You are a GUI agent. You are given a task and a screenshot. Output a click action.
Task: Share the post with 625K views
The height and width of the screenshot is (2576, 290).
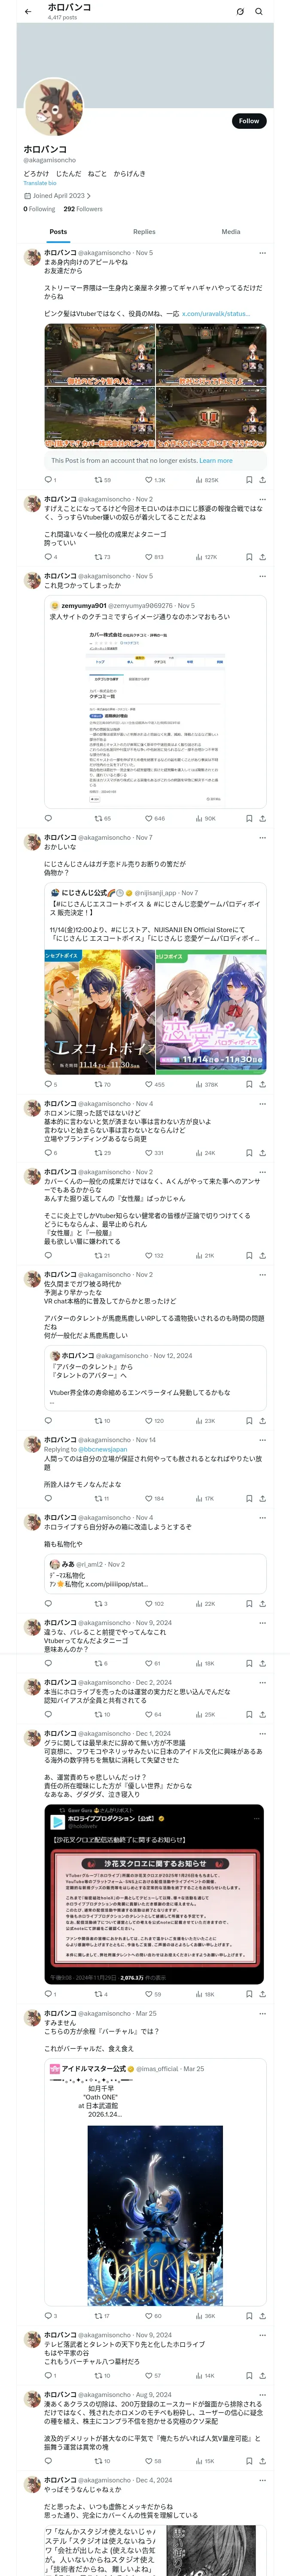coord(262,480)
